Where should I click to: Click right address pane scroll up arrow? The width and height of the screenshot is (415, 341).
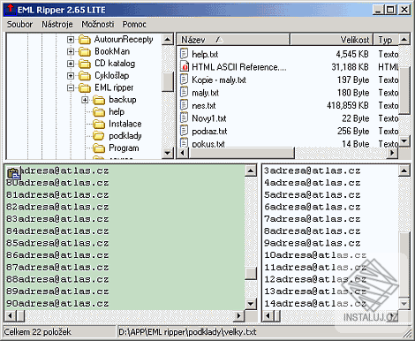(x=404, y=170)
